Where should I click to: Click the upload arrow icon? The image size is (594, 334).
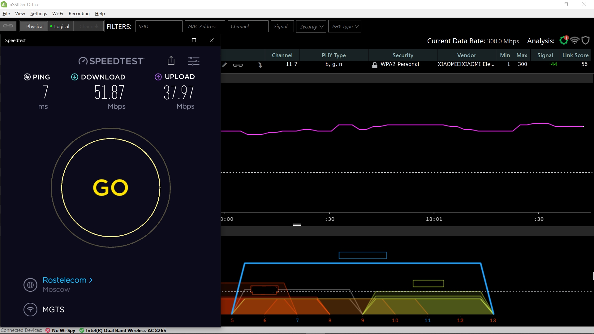(158, 77)
